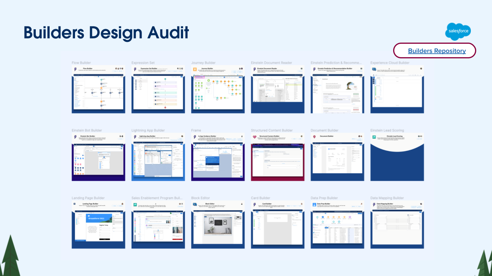The height and width of the screenshot is (276, 492).
Task: Click the lightning icon beside Card Builder title
Action: point(255,205)
